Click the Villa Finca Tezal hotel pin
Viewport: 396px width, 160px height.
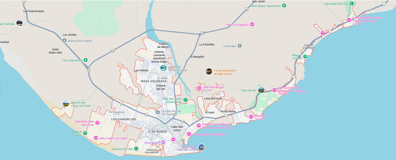tap(199, 88)
